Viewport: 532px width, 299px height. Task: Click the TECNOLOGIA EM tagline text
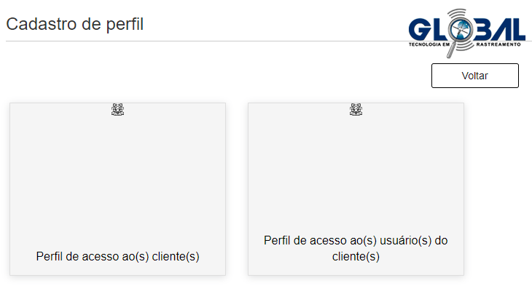429,44
